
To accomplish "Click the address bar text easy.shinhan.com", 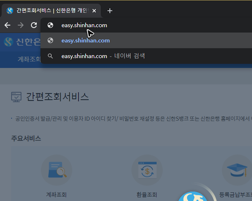I will [x=84, y=25].
